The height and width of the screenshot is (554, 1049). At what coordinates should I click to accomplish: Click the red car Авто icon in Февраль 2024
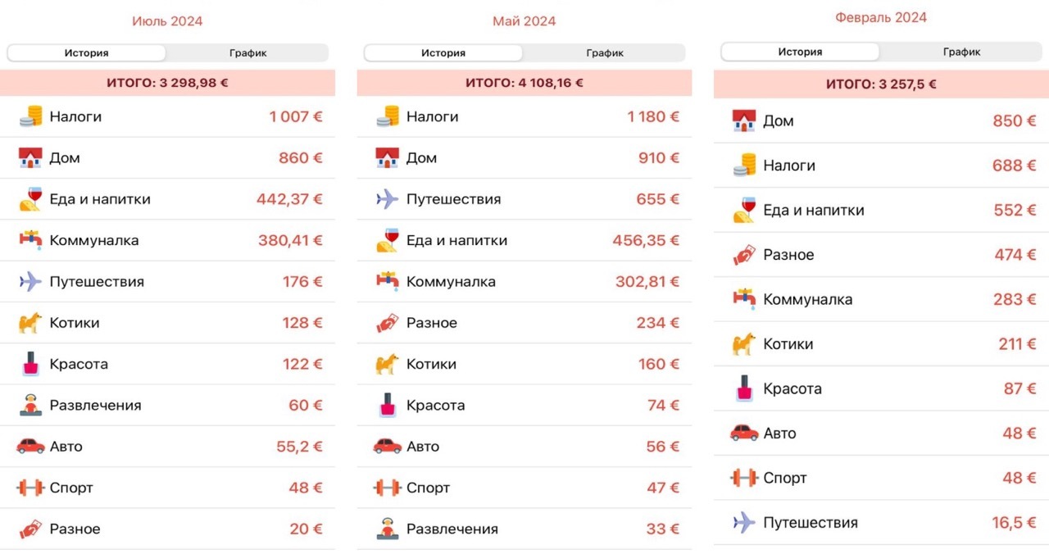(x=744, y=433)
